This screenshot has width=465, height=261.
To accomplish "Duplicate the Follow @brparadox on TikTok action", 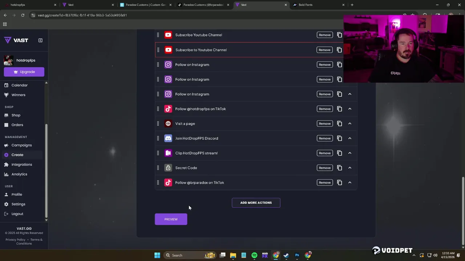I will click(339, 182).
